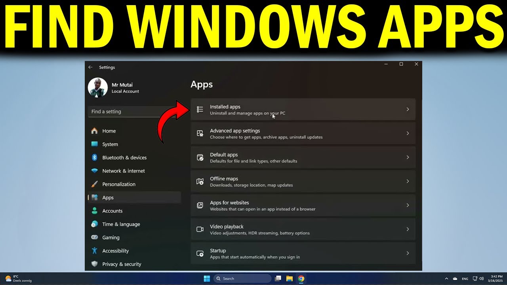This screenshot has height=285, width=507.
Task: Minimize the Settings window
Action: tap(386, 64)
